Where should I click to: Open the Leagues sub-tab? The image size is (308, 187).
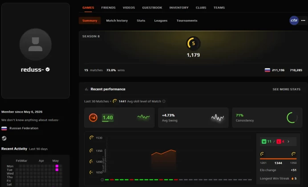pos(161,20)
